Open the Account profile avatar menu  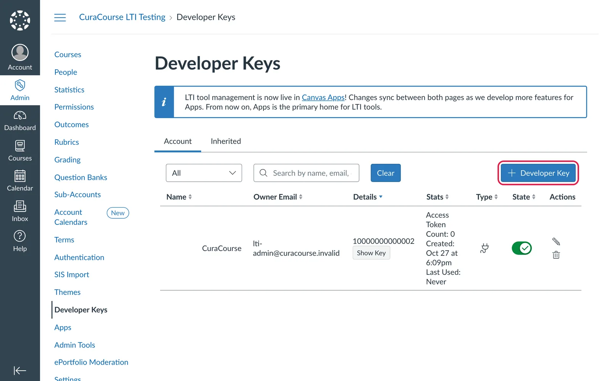coord(20,53)
